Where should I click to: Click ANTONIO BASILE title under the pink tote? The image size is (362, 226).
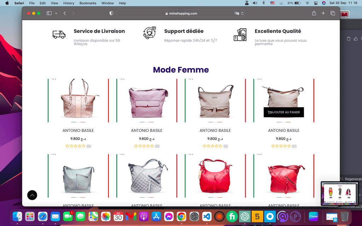pos(78,131)
